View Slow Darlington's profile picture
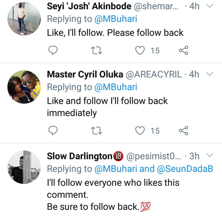This screenshot has height=216, width=222. click(x=24, y=168)
